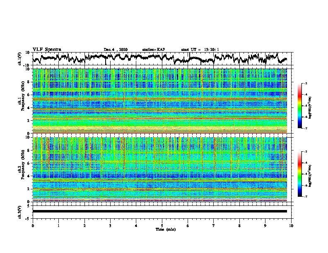Click the "-7" tick on ch.2 color bar
This screenshot has width=328, height=253.
pyautogui.click(x=305, y=196)
